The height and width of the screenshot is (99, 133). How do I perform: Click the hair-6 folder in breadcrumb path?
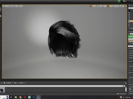pyautogui.click(x=22, y=83)
